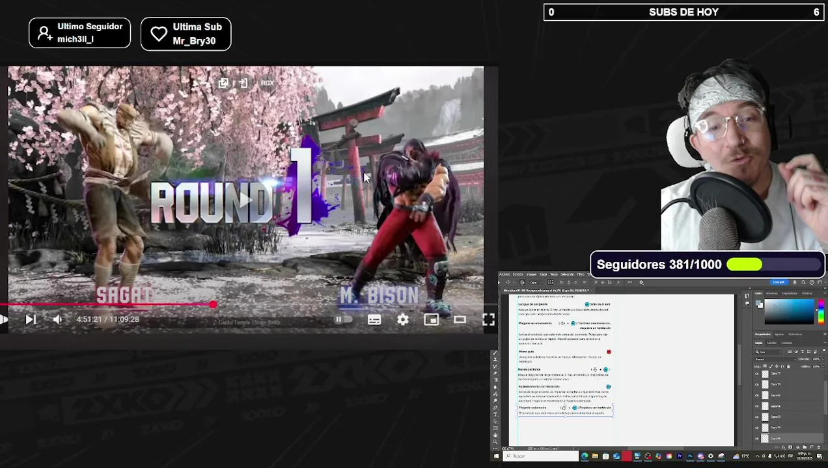Click the video timestamp 4:51:21 / 11:09:28
The image size is (828, 468).
[108, 319]
